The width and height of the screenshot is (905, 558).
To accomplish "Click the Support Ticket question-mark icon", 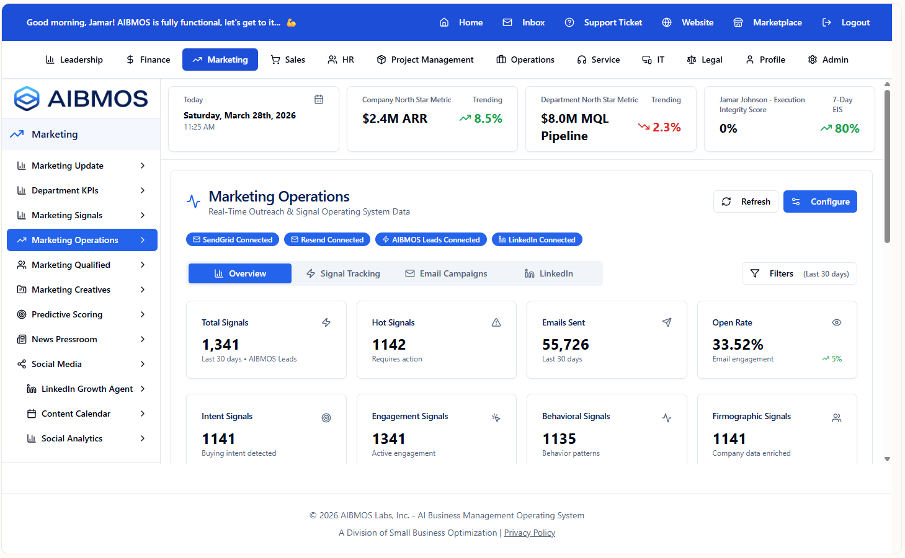I will coord(569,22).
